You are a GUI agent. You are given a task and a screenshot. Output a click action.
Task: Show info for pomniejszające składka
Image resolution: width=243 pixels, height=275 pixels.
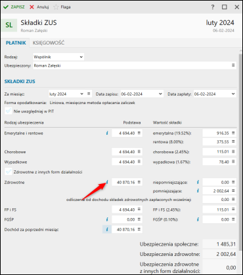tap(198, 191)
